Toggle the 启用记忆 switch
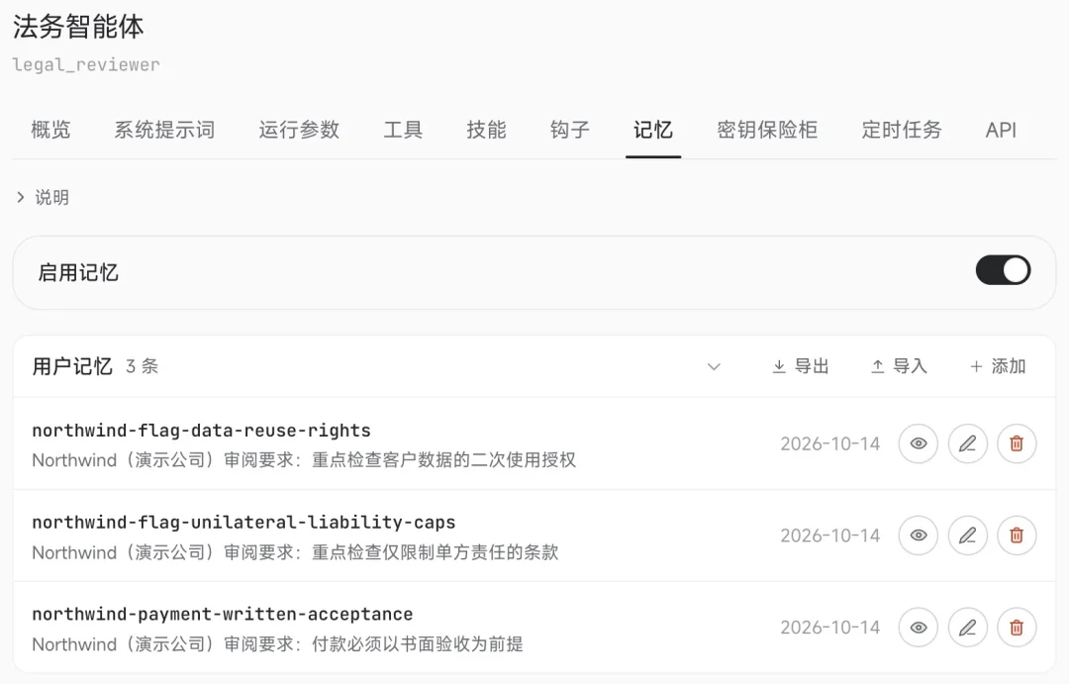 pos(1003,270)
